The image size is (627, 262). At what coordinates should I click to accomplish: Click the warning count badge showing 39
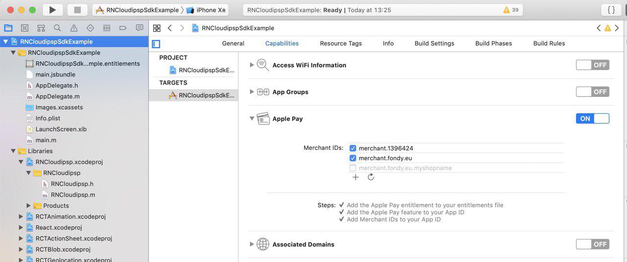coord(511,10)
